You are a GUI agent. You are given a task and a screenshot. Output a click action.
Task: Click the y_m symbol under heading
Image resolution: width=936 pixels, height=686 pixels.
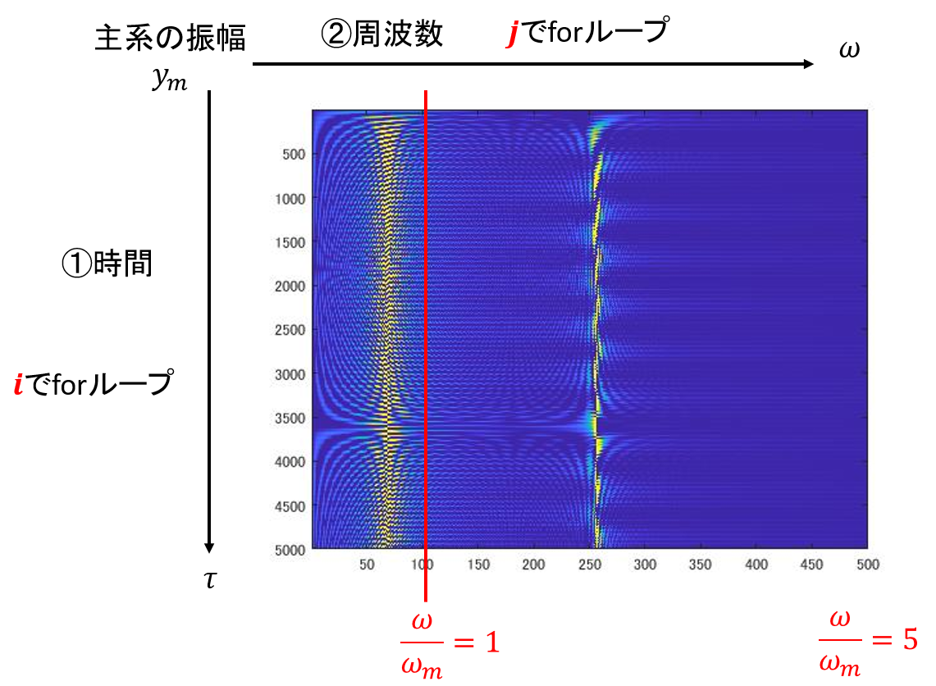tap(170, 78)
